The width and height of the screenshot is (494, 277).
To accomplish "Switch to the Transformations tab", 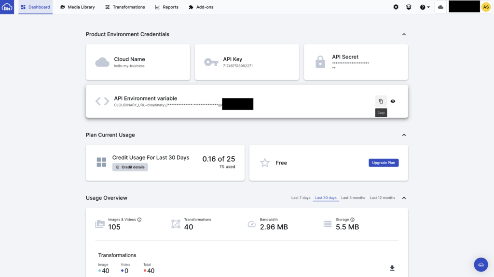I will 125,7.
